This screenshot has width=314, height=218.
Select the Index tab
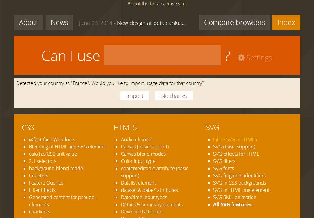click(286, 23)
